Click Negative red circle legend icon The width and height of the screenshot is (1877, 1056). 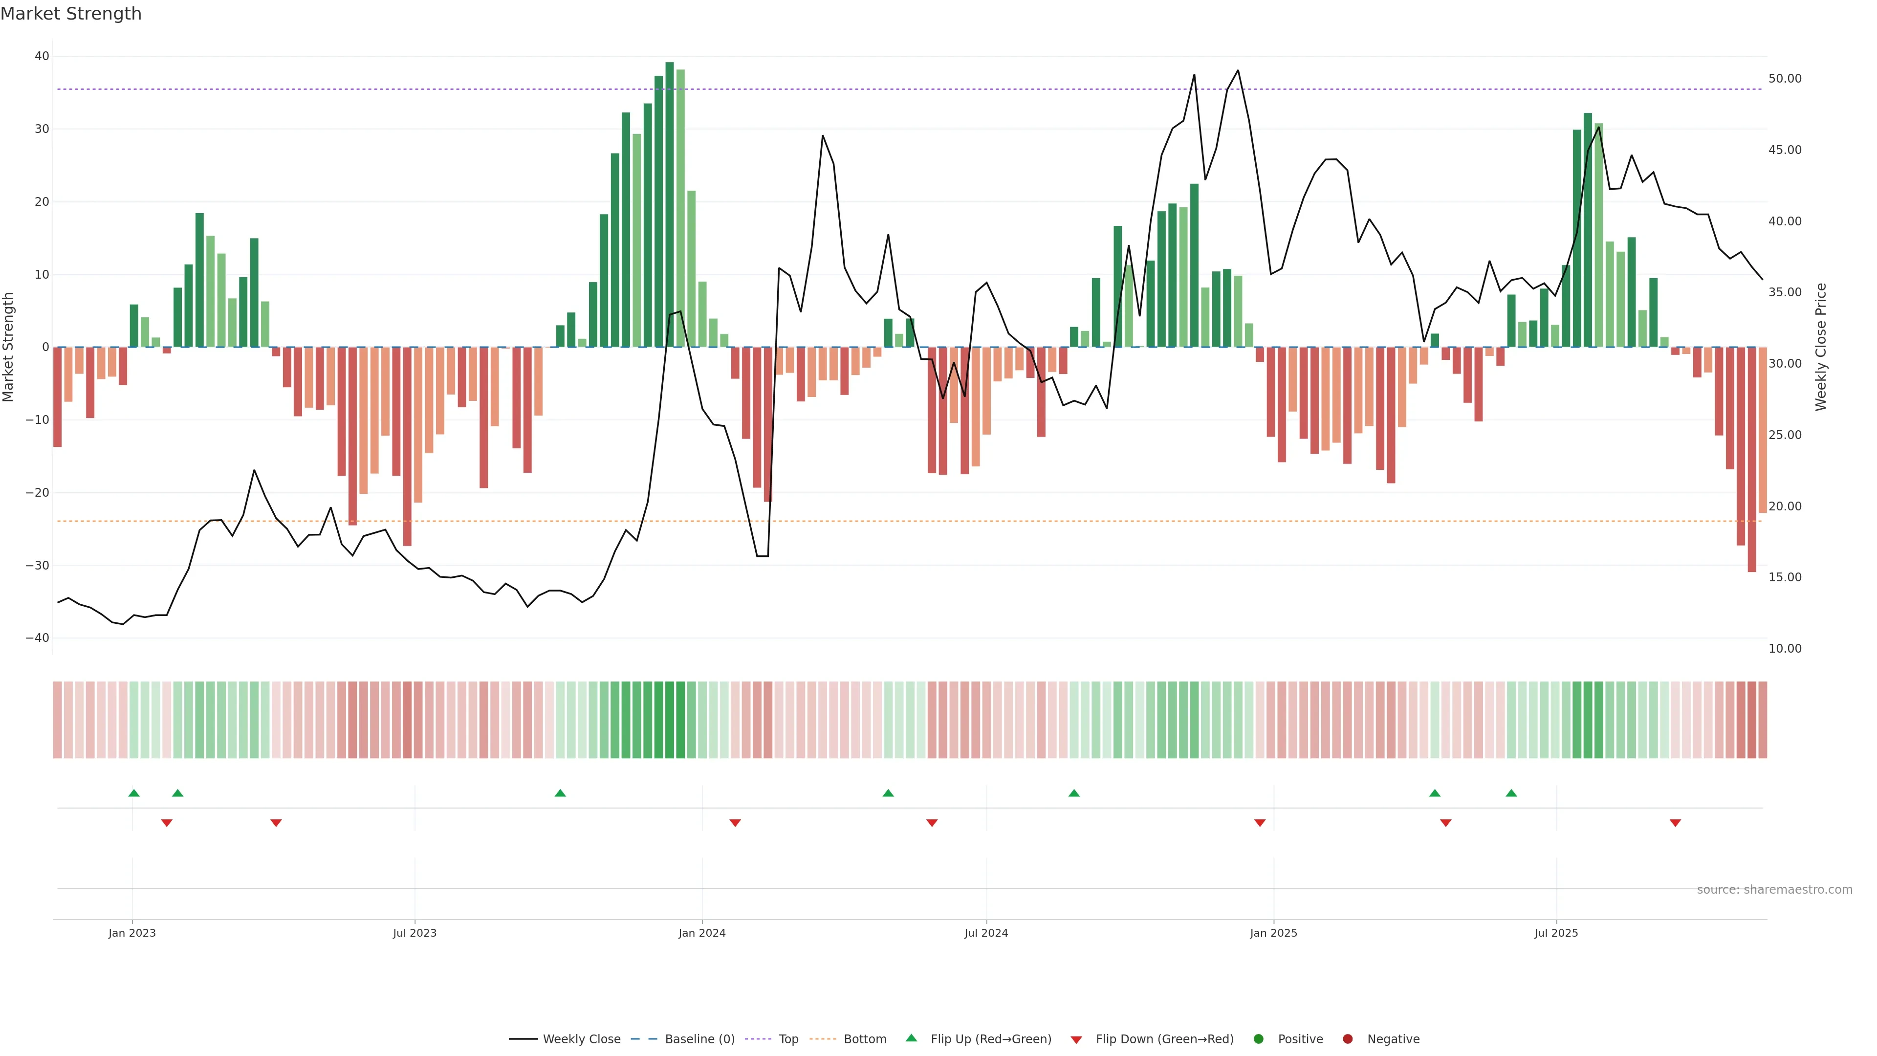point(1347,1039)
